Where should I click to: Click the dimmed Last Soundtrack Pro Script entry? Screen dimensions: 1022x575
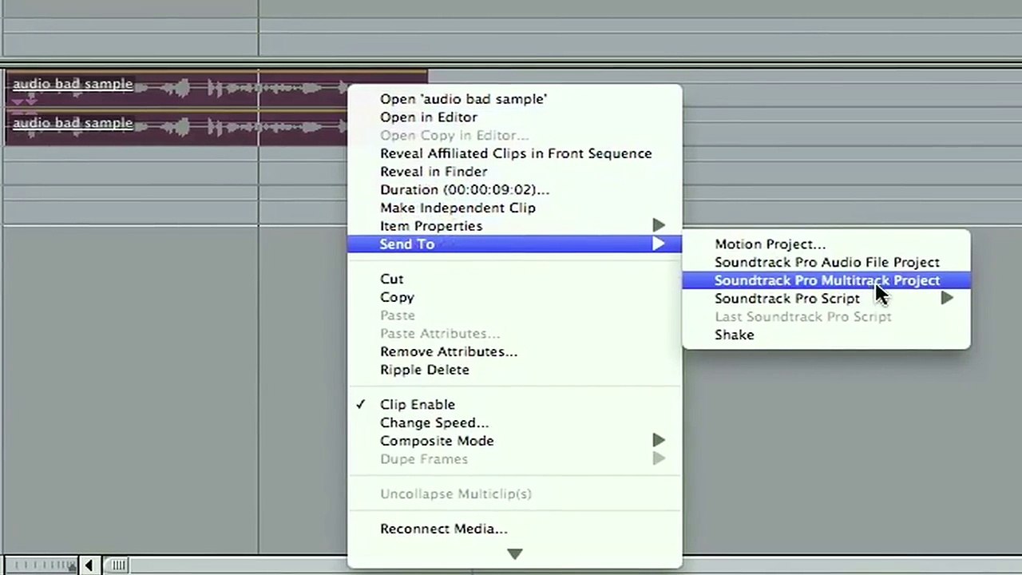826,317
